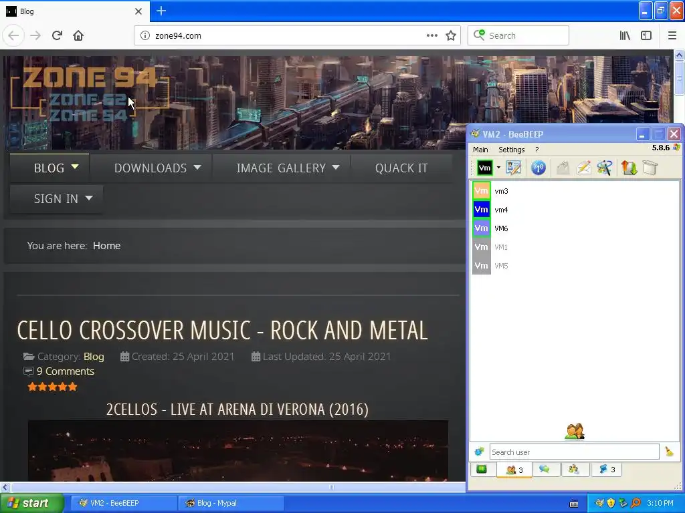This screenshot has height=513, width=685.
Task: Click into the Search user field
Action: click(574, 452)
